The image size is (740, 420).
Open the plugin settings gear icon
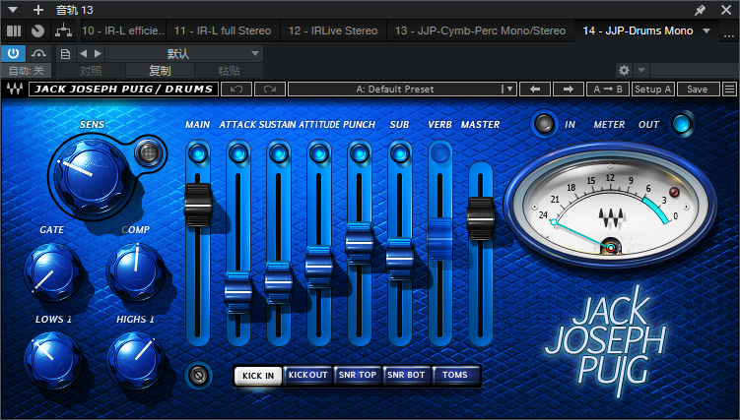click(623, 70)
